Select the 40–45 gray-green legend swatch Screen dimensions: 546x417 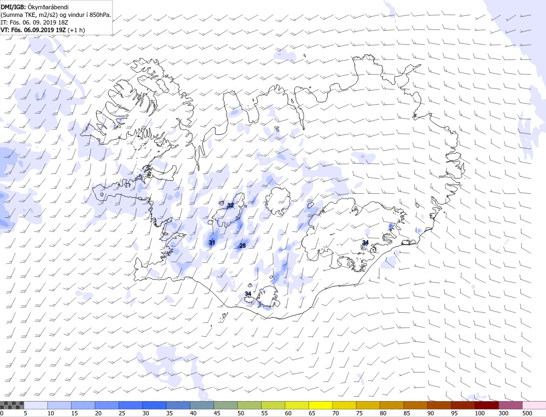click(x=202, y=405)
